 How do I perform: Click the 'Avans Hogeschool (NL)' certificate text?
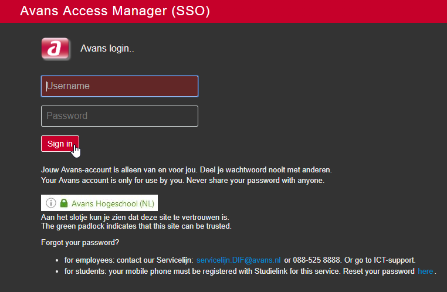pos(113,203)
